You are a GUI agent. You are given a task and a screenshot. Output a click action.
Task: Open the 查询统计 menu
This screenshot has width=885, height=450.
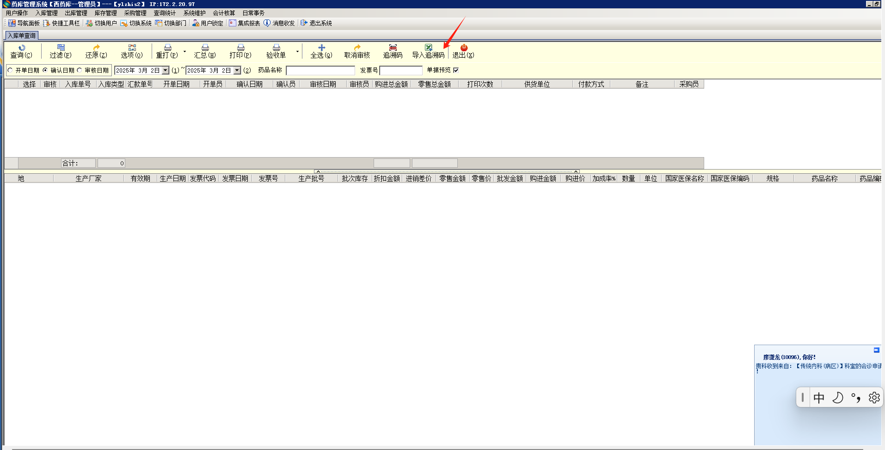[x=165, y=13]
